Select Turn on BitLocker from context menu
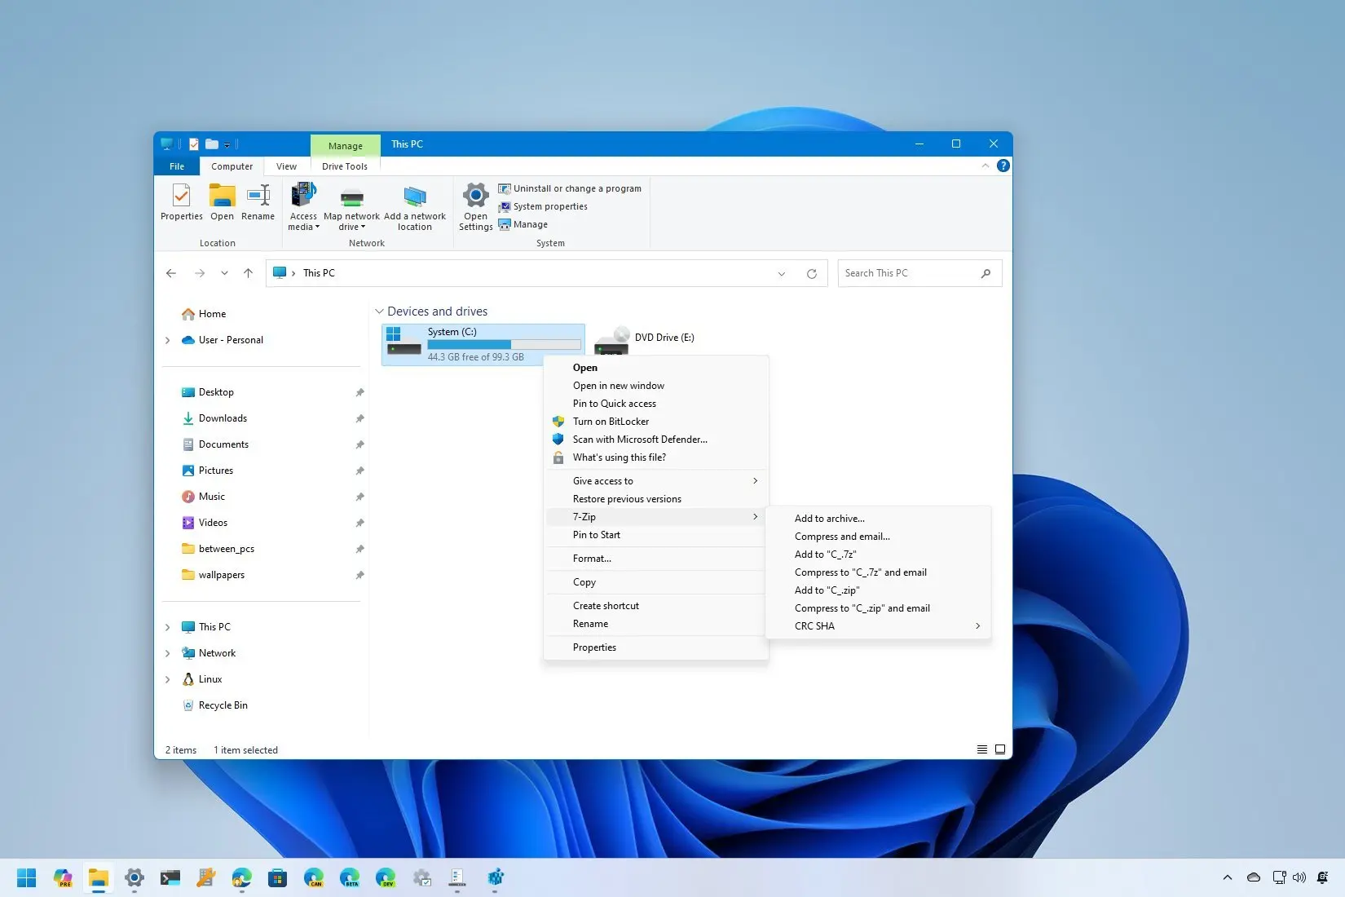This screenshot has height=897, width=1345. 611,422
